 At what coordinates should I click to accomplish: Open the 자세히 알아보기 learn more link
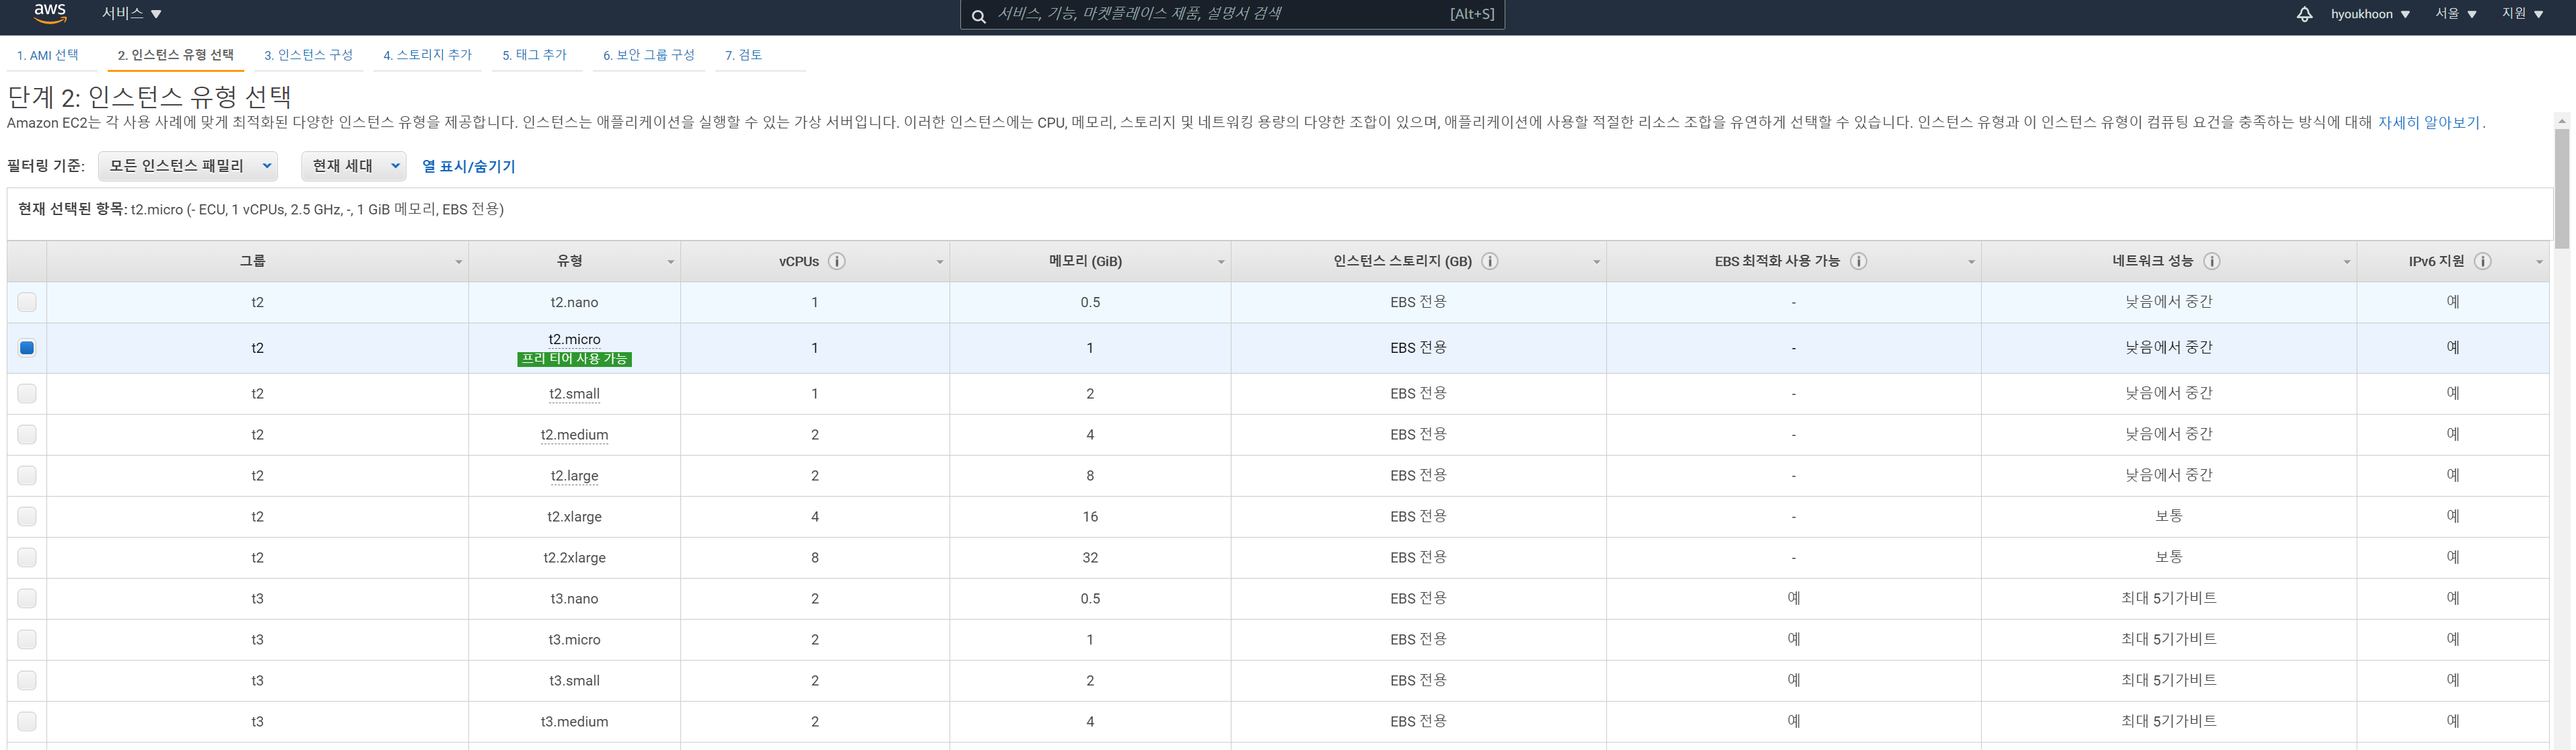[2428, 123]
